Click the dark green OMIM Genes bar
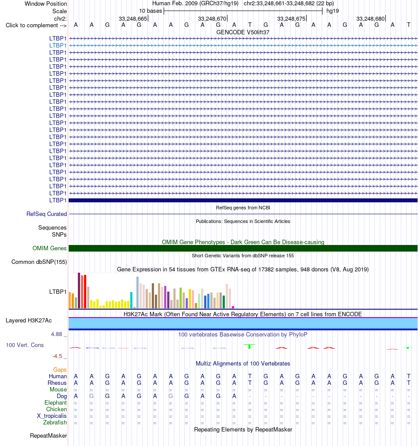 pos(243,249)
